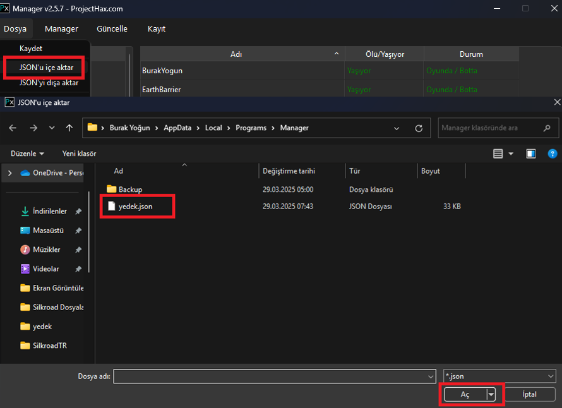Click the blue Help icon
The image size is (562, 408).
(x=552, y=153)
